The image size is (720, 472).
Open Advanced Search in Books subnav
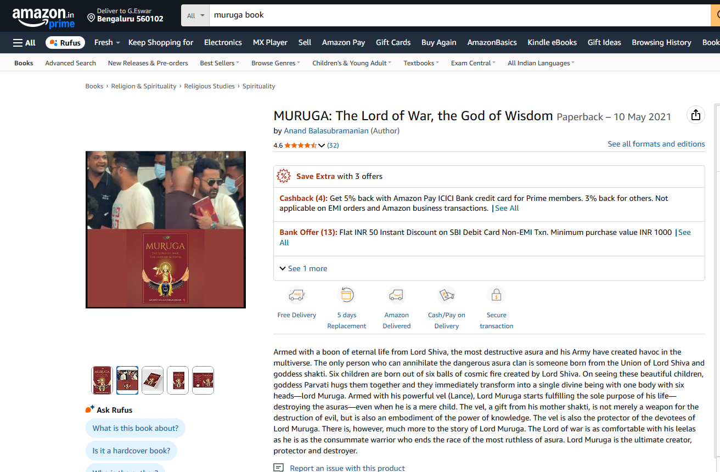70,63
